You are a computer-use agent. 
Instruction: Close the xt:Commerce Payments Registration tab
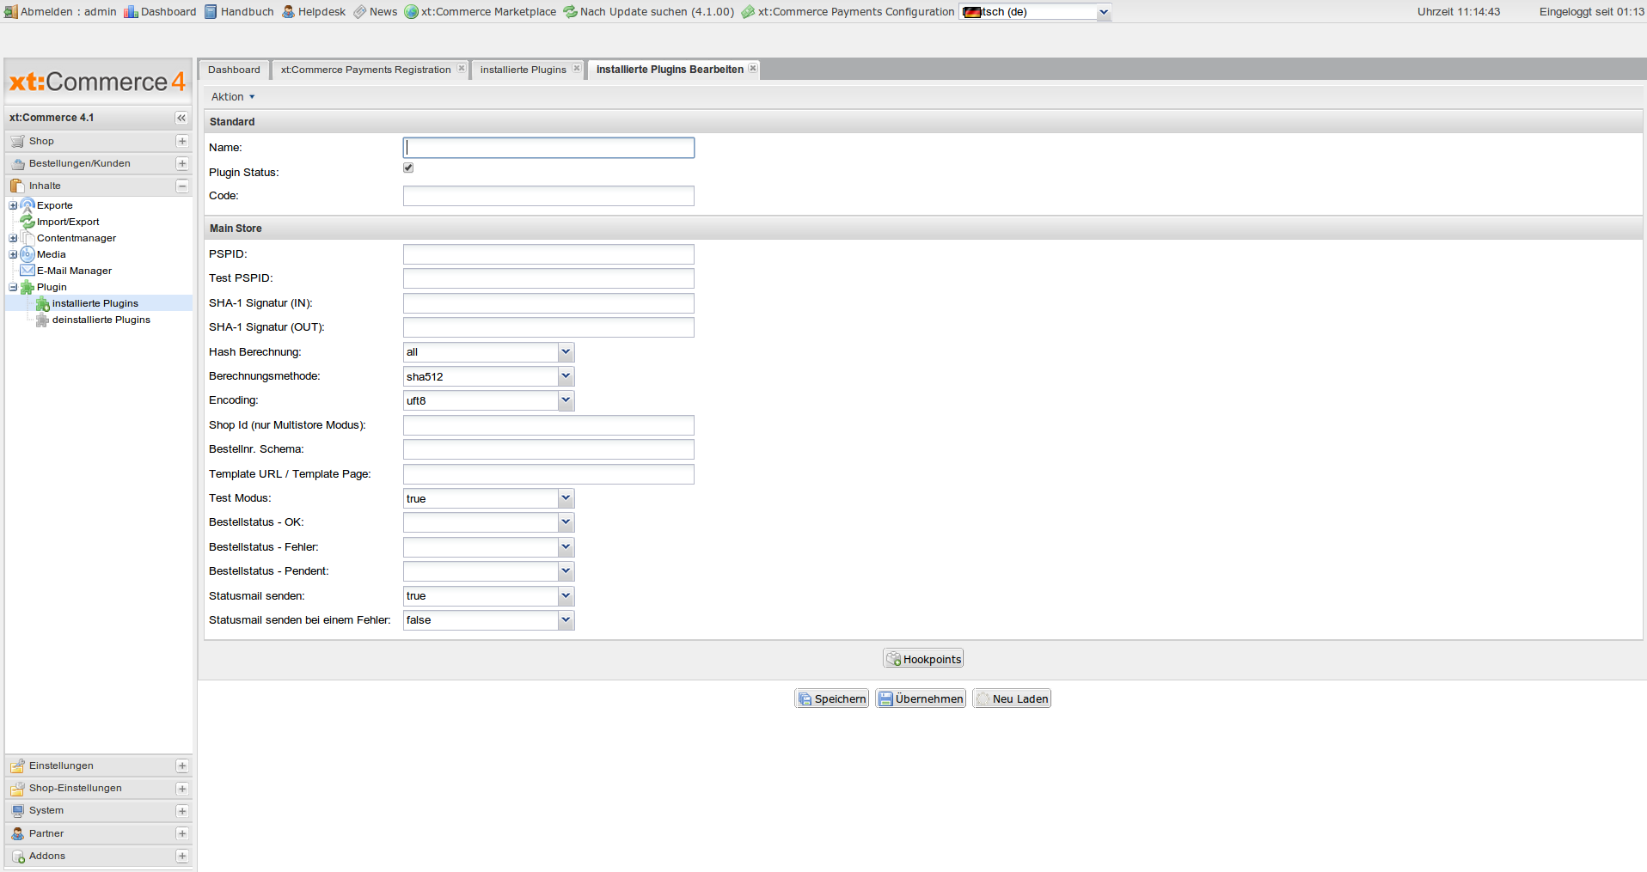[462, 69]
